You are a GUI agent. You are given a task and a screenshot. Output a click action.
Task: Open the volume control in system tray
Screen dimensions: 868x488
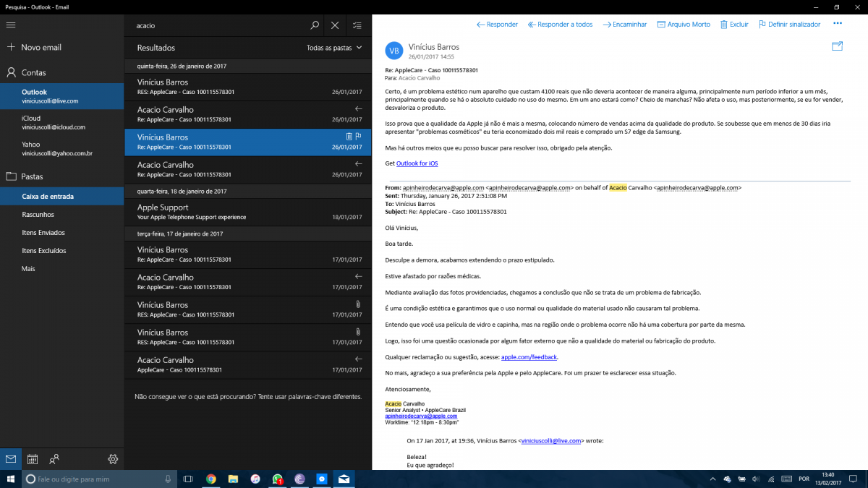click(x=755, y=479)
